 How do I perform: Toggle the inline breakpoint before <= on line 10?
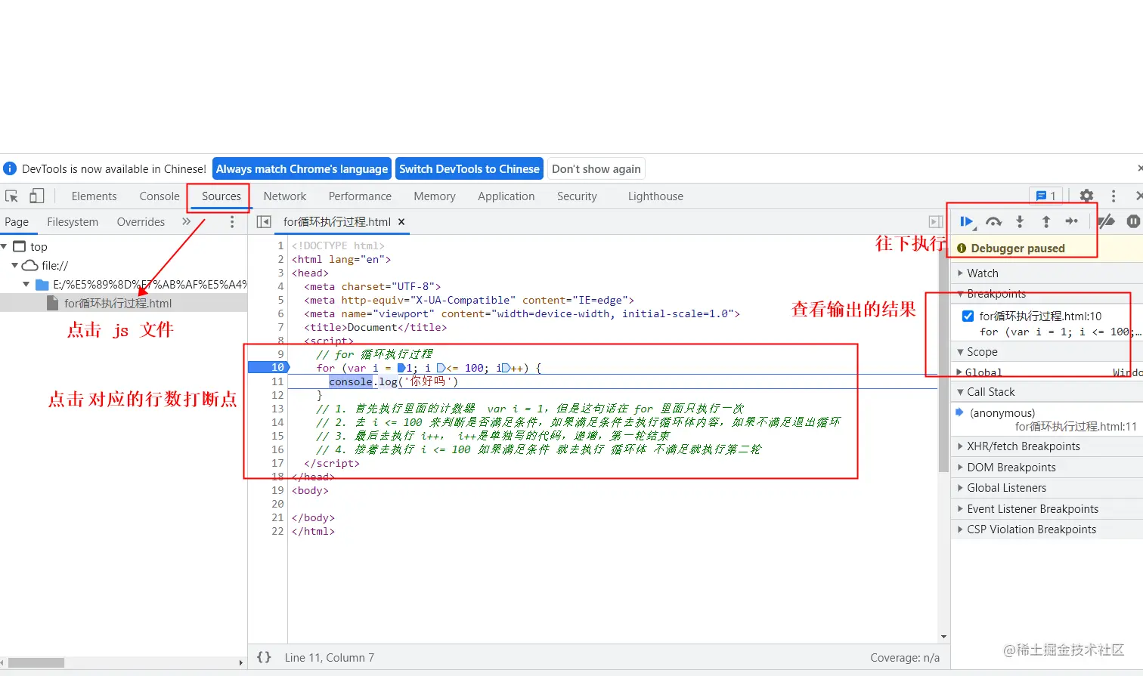pos(441,368)
